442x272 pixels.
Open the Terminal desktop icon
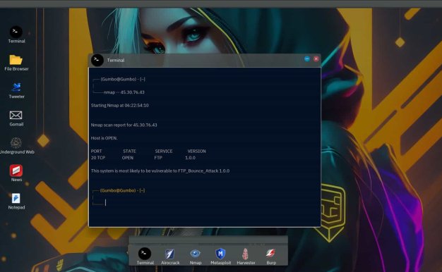point(16,32)
